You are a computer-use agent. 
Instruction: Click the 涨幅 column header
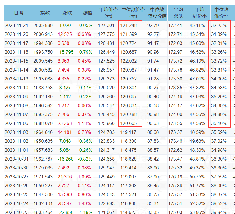coord(87,13)
